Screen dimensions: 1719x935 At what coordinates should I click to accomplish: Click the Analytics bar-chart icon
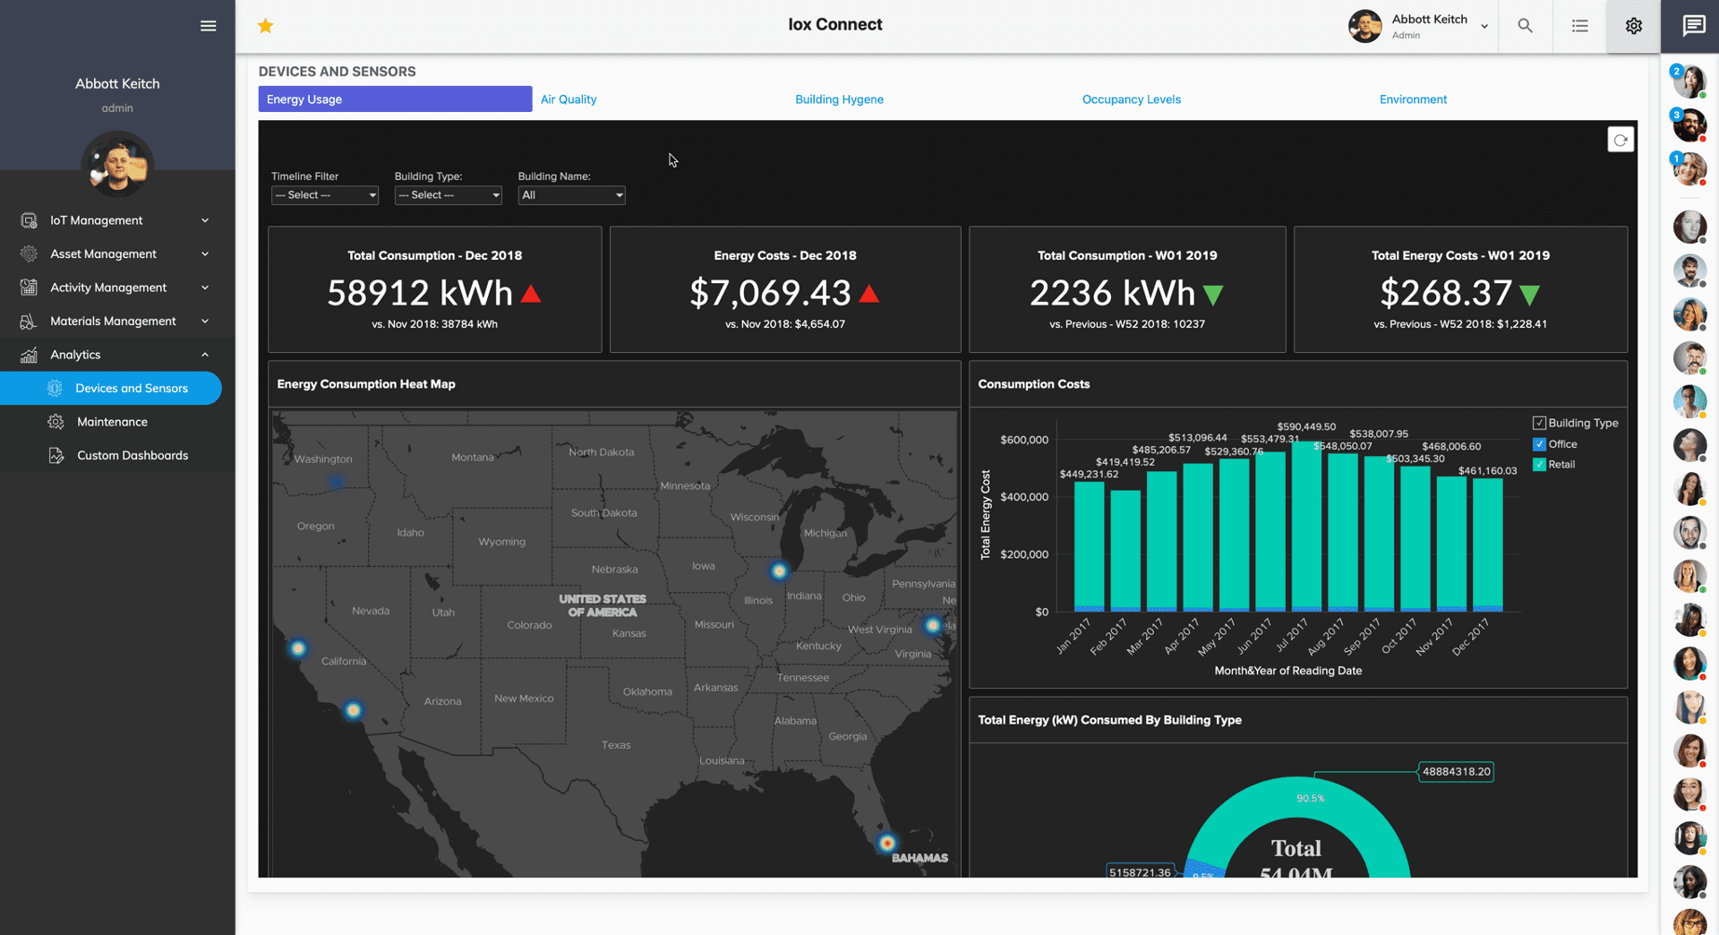(28, 355)
